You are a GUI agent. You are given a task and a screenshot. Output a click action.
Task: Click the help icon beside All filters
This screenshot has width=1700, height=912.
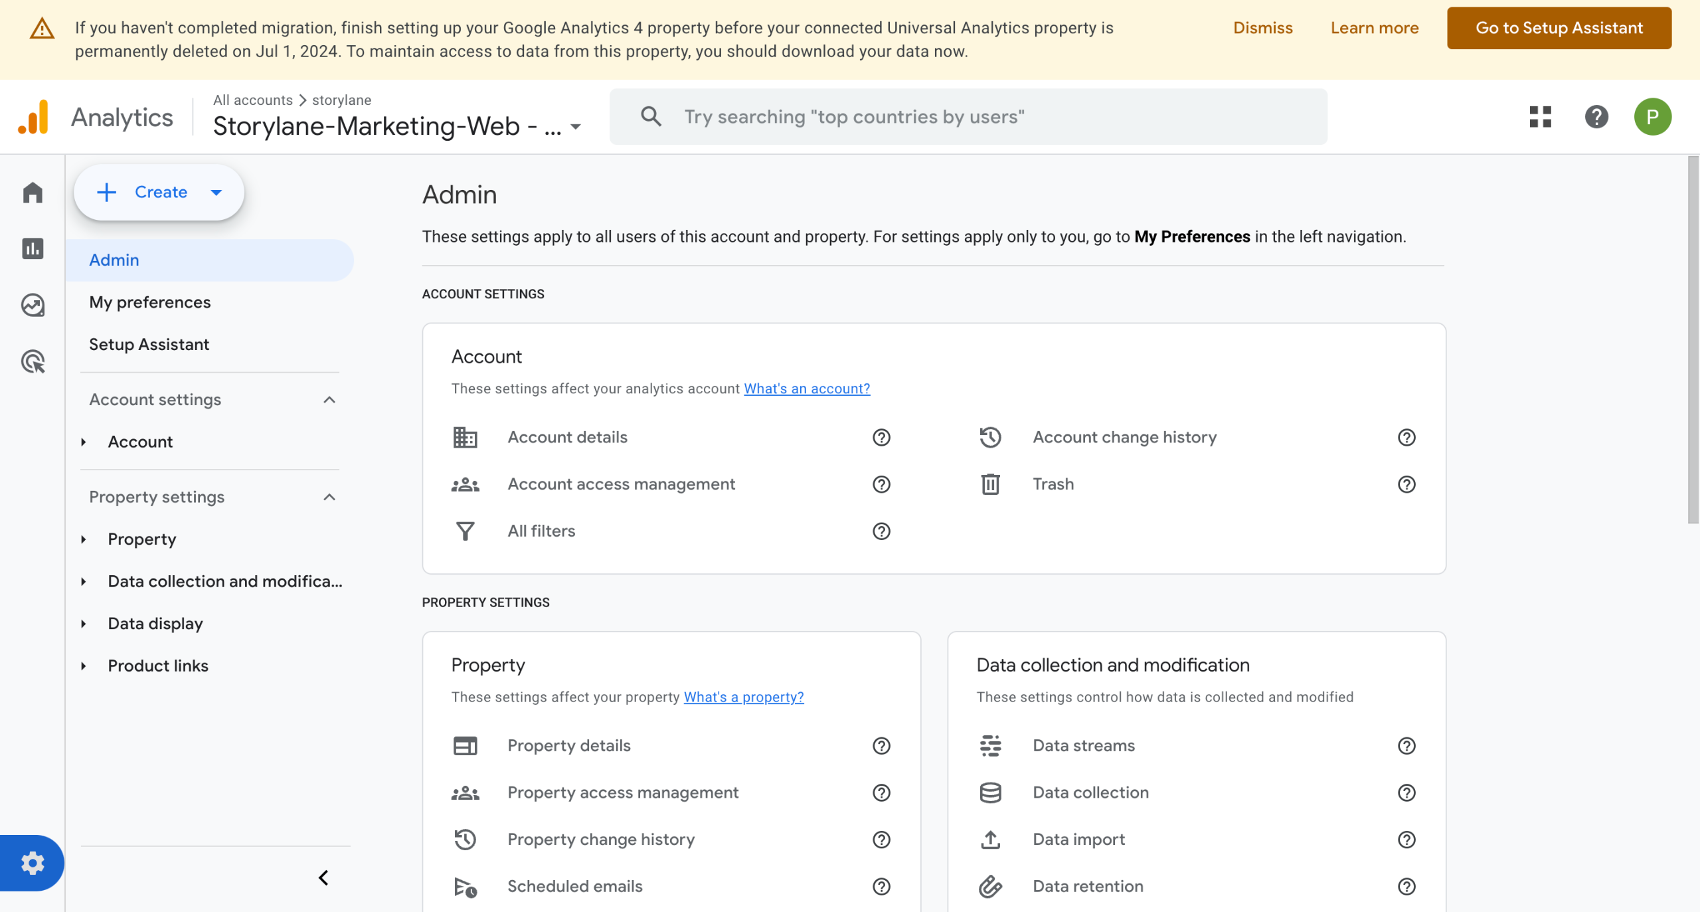tap(881, 531)
